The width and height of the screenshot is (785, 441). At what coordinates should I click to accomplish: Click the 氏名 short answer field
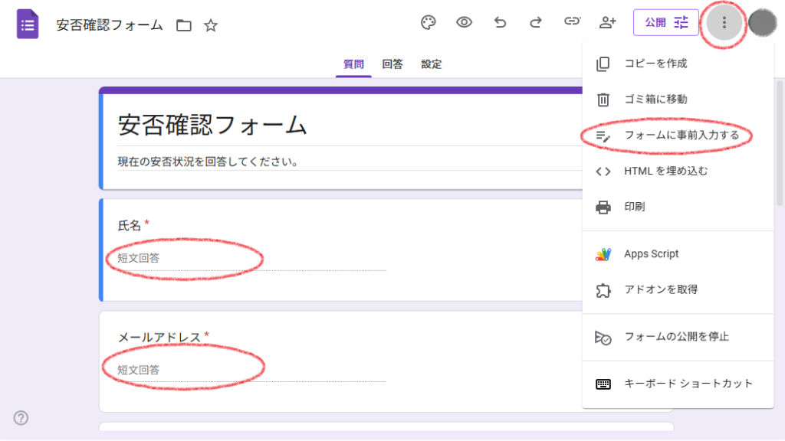coord(245,259)
